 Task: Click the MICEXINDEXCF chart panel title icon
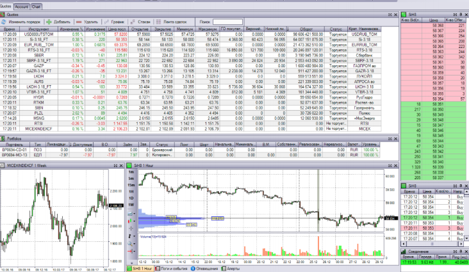pos(3,165)
